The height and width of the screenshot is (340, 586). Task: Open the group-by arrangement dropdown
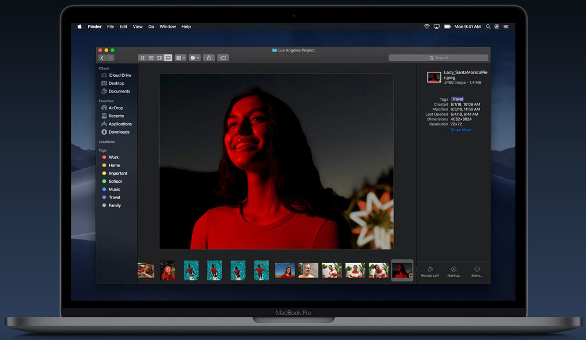pos(180,58)
